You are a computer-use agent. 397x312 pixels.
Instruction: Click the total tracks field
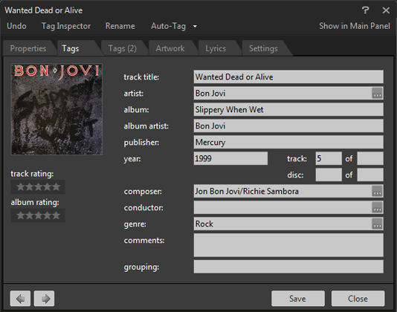coord(370,159)
